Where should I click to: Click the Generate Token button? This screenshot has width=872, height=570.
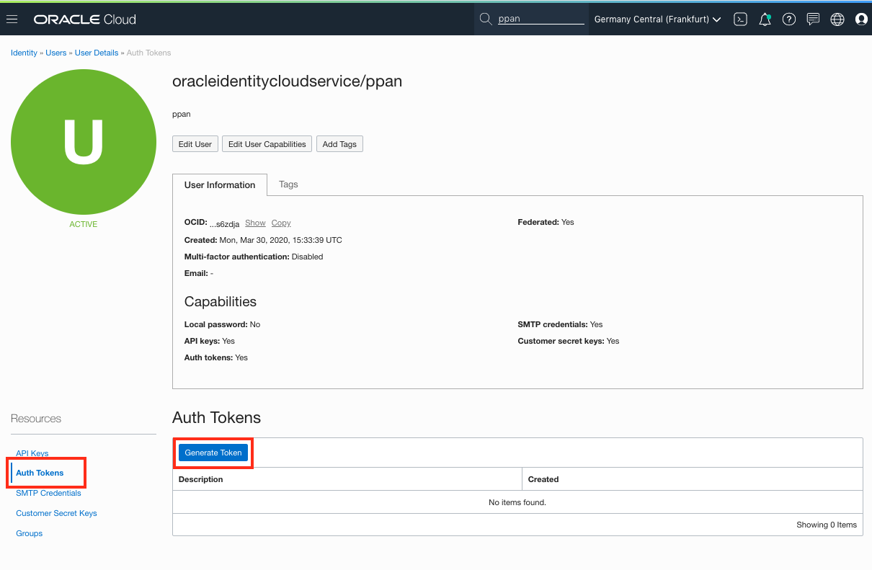[213, 453]
